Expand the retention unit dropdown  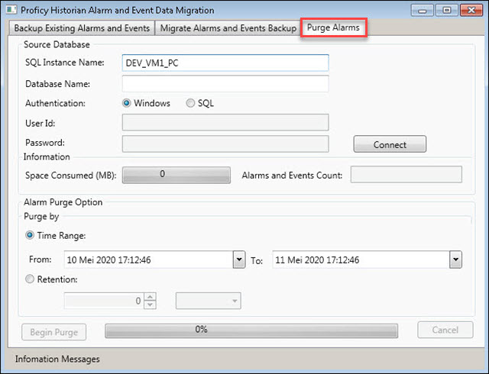[209, 301]
